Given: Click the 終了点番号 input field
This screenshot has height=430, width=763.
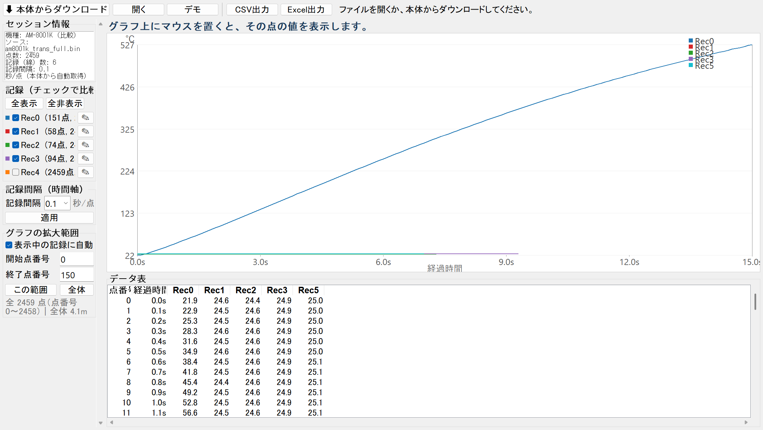Looking at the screenshot, I should (77, 275).
